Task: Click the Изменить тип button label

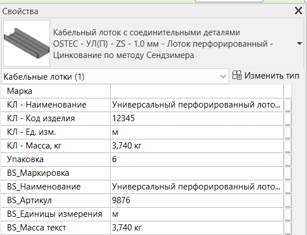Action: tap(272, 76)
